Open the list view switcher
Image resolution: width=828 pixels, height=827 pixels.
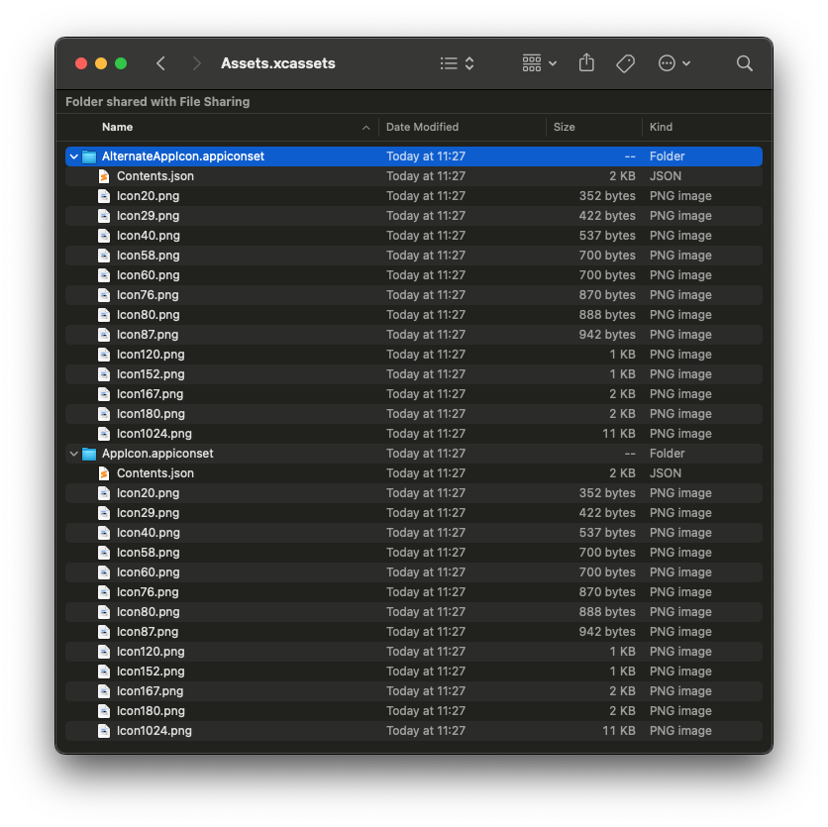(457, 63)
